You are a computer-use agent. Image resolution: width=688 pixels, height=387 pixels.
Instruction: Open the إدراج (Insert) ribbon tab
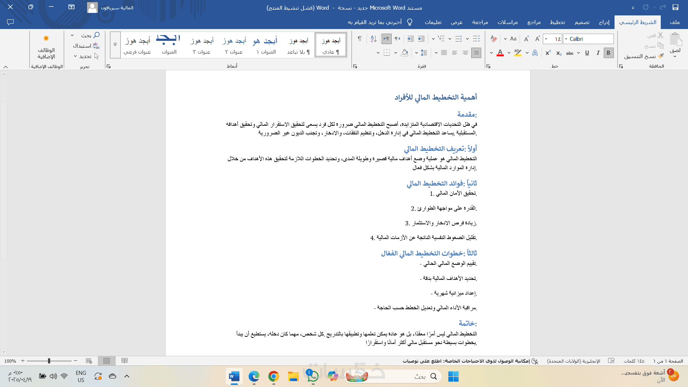pos(604,22)
